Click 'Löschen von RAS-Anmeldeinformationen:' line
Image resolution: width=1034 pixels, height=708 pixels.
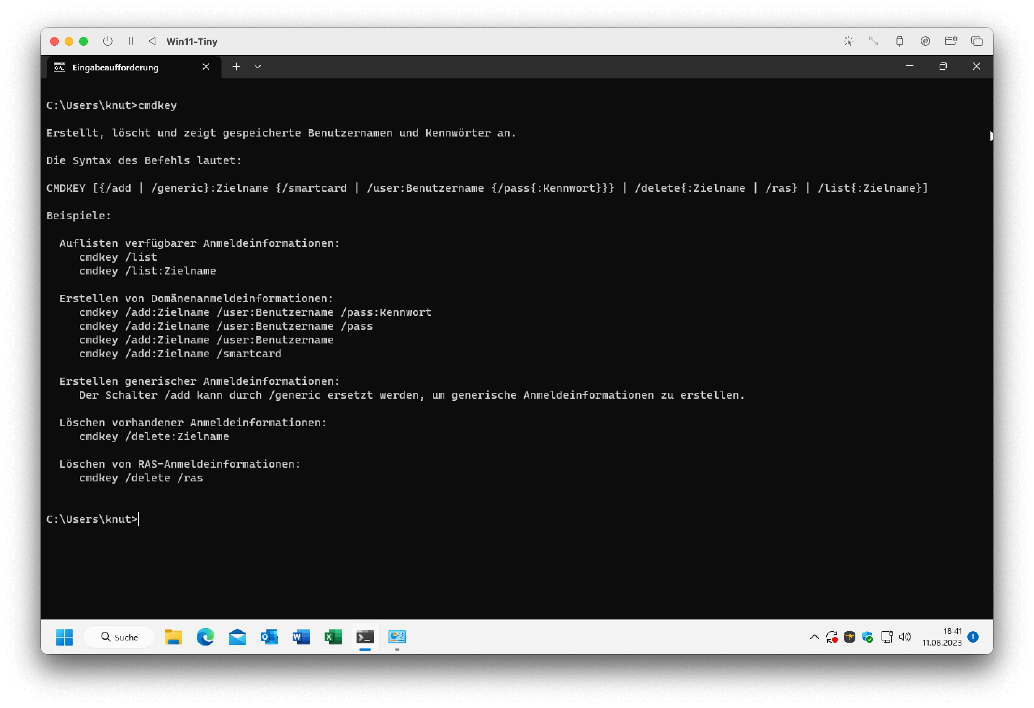tap(180, 464)
